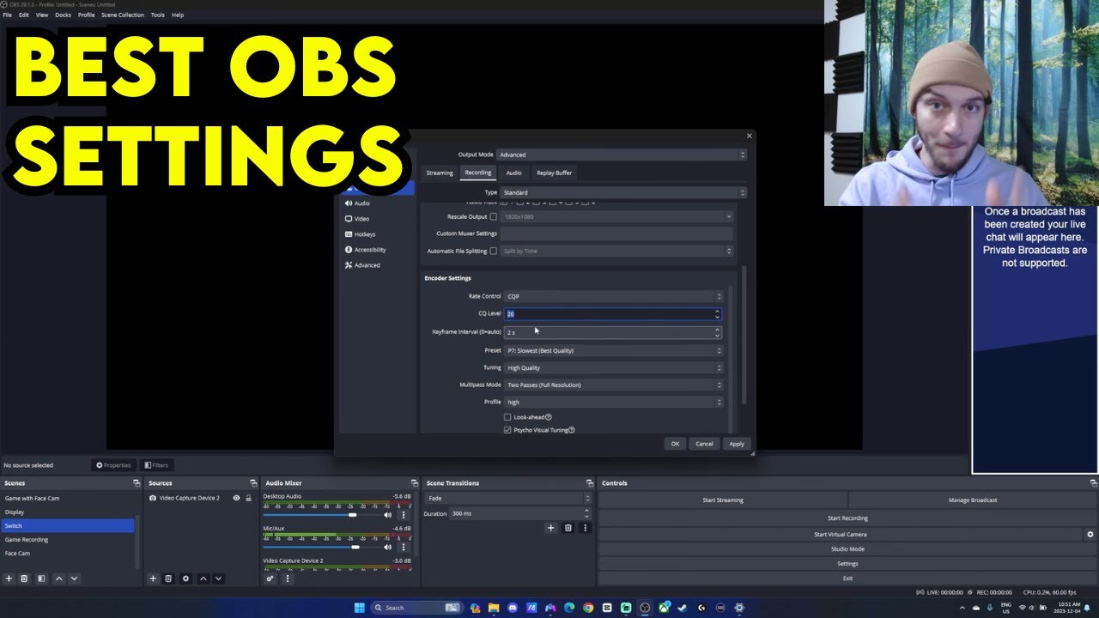Remove selected source with trash icon

pos(168,579)
